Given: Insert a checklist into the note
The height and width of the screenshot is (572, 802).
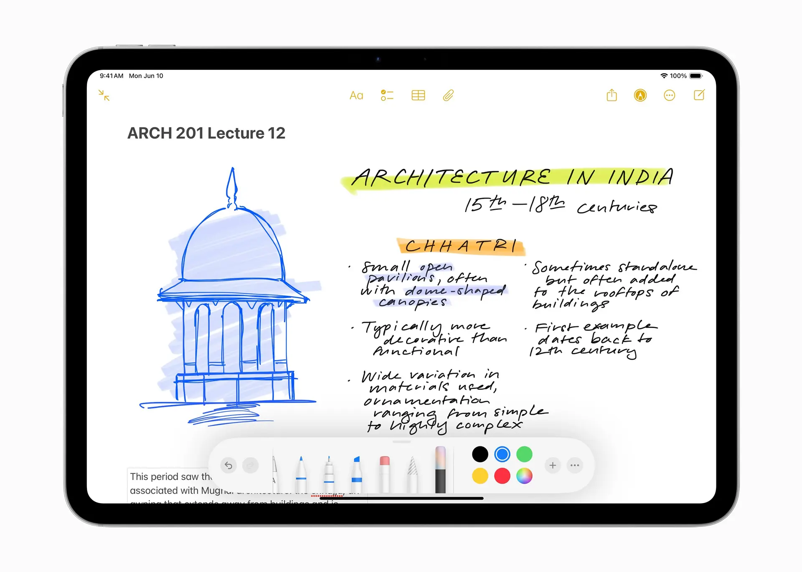Looking at the screenshot, I should (387, 95).
